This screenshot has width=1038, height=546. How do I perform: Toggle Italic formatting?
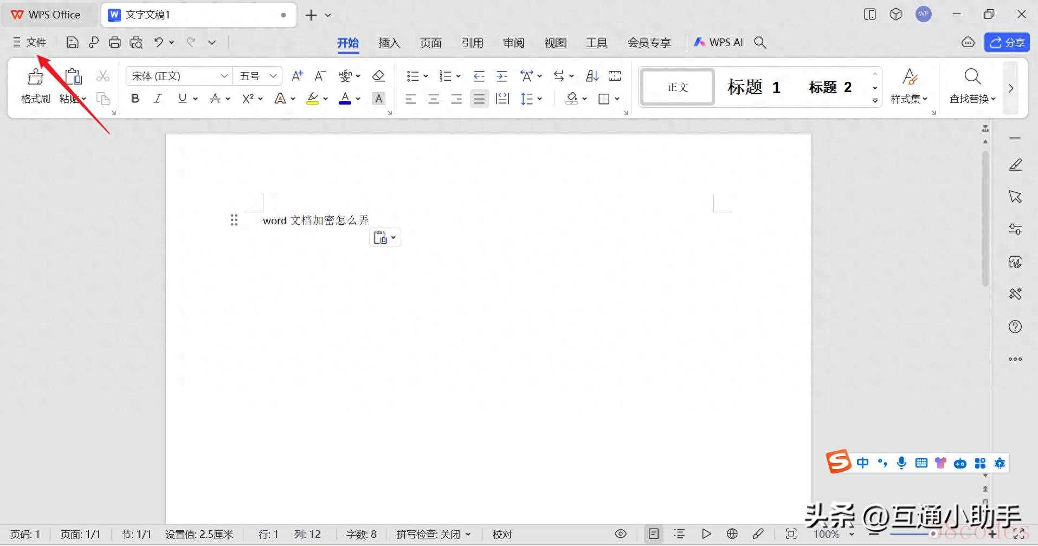click(x=158, y=99)
